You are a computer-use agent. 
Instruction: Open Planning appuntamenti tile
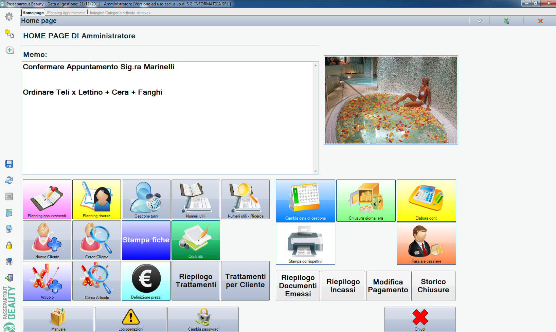[x=47, y=199]
